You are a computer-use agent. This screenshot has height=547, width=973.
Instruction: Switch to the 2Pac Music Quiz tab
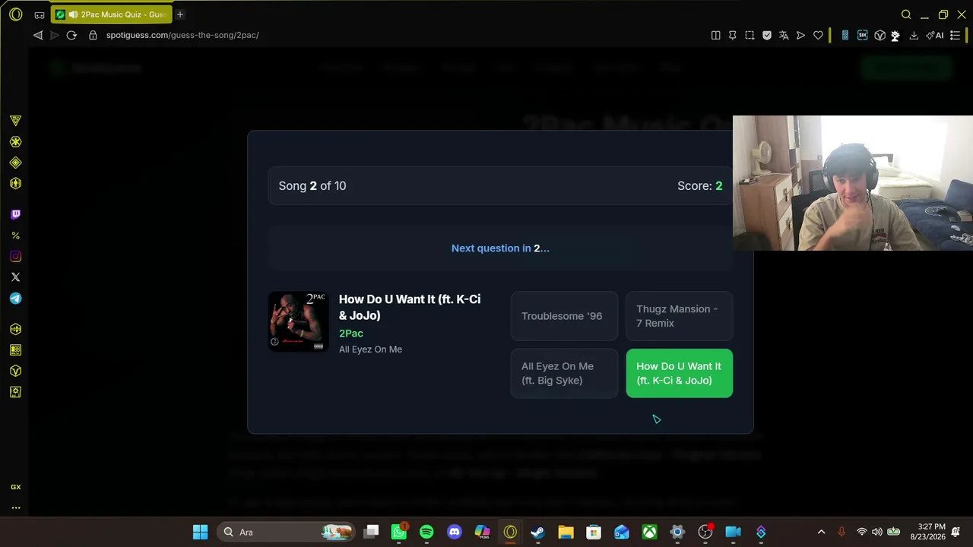(x=112, y=14)
